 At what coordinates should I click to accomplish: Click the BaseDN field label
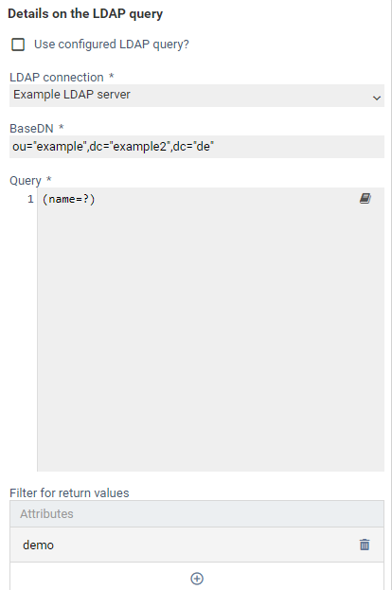click(31, 128)
